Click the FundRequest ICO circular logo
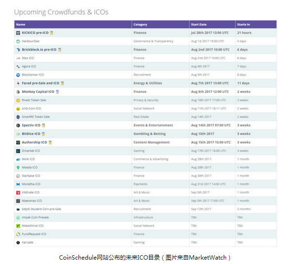 pos(18,234)
